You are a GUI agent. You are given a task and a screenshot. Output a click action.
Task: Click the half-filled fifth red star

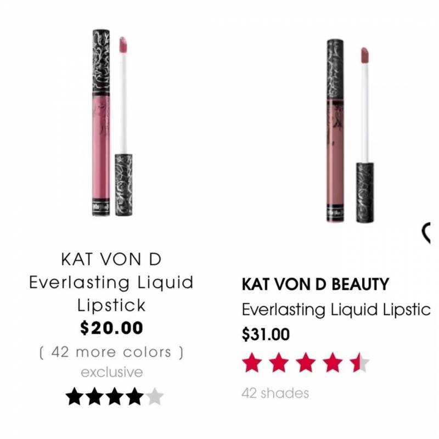click(x=360, y=363)
